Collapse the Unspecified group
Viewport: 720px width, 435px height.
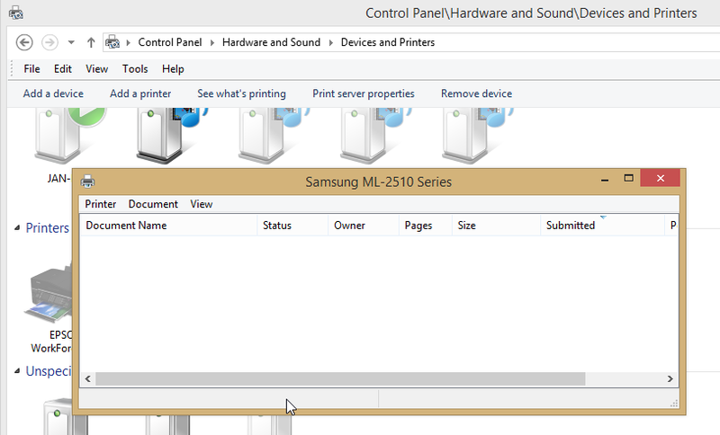(x=18, y=370)
